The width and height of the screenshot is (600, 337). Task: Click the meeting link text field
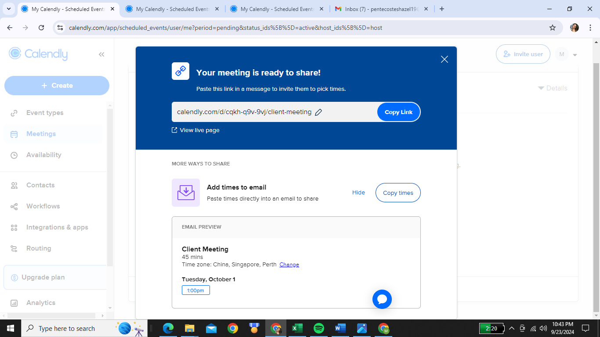274,112
